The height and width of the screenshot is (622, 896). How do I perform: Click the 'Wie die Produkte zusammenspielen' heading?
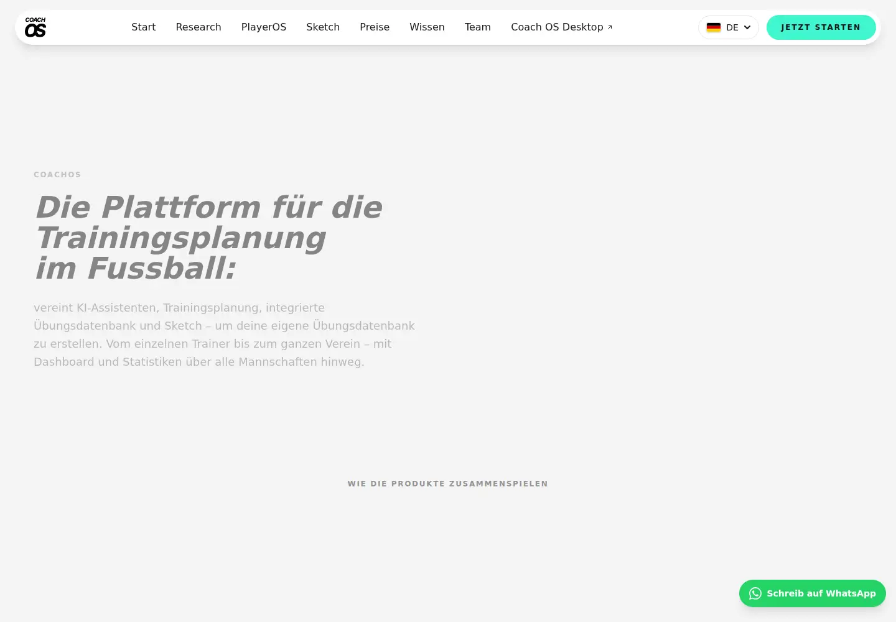pyautogui.click(x=448, y=484)
